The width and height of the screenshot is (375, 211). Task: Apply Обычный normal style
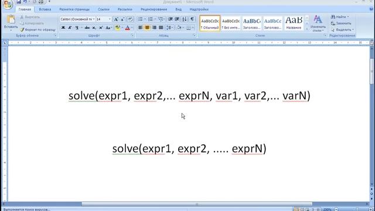pyautogui.click(x=210, y=23)
